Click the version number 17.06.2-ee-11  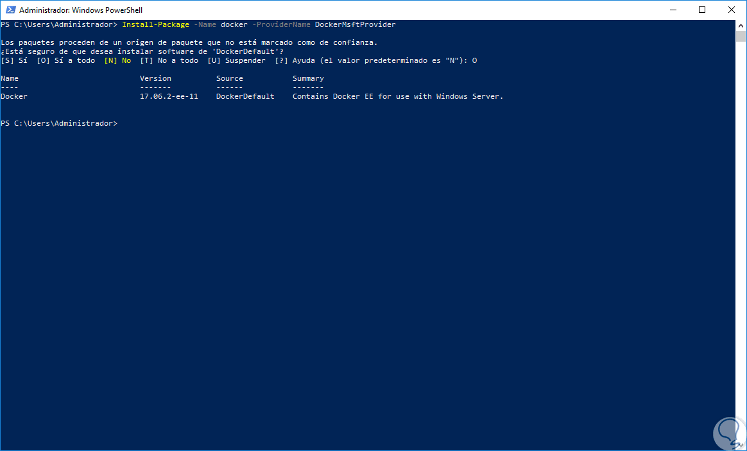pos(169,96)
